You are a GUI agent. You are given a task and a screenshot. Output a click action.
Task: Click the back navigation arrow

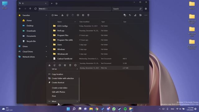20,9
